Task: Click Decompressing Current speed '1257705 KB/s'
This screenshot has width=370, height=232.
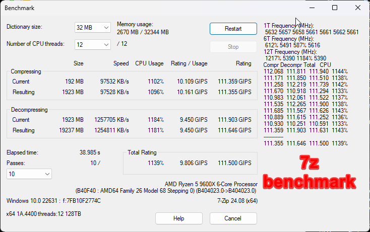Action: point(111,120)
